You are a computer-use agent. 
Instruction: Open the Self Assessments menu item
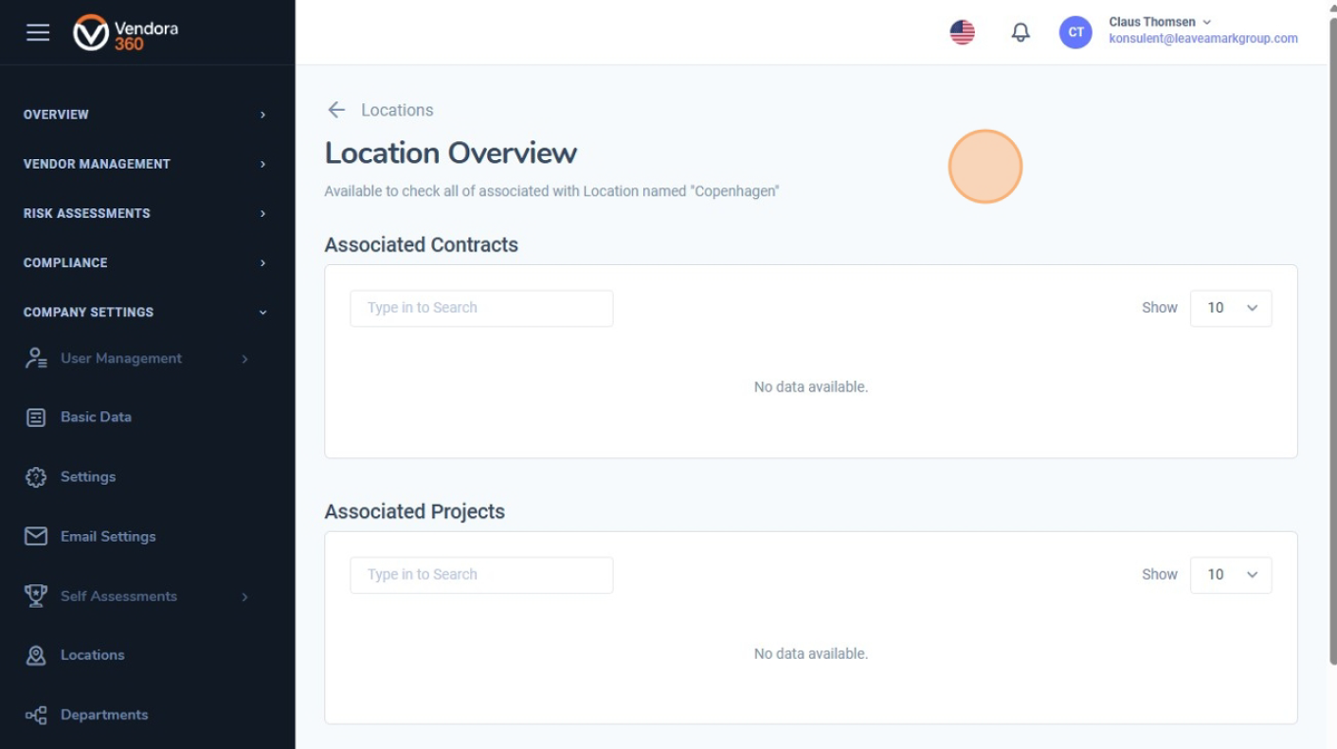point(118,597)
